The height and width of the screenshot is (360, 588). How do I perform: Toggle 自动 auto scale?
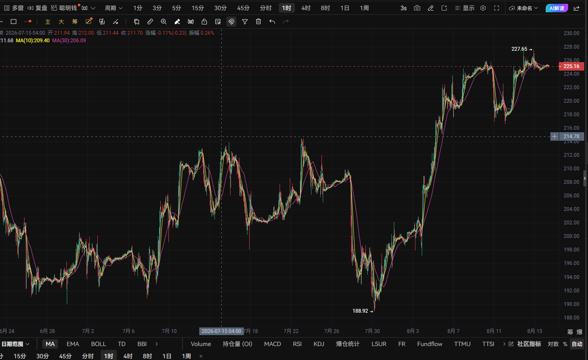577,344
